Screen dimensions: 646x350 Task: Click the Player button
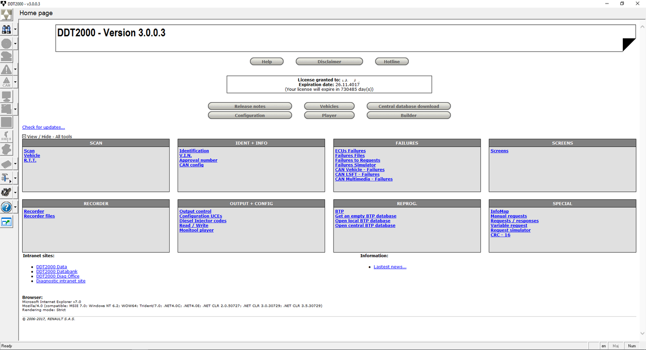click(329, 115)
